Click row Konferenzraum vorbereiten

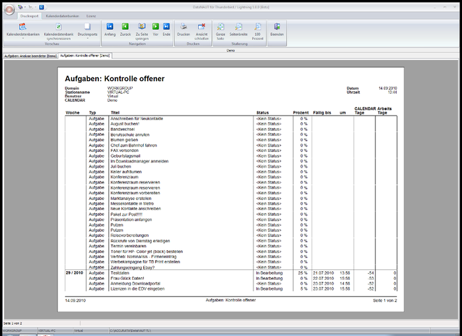coord(231,193)
